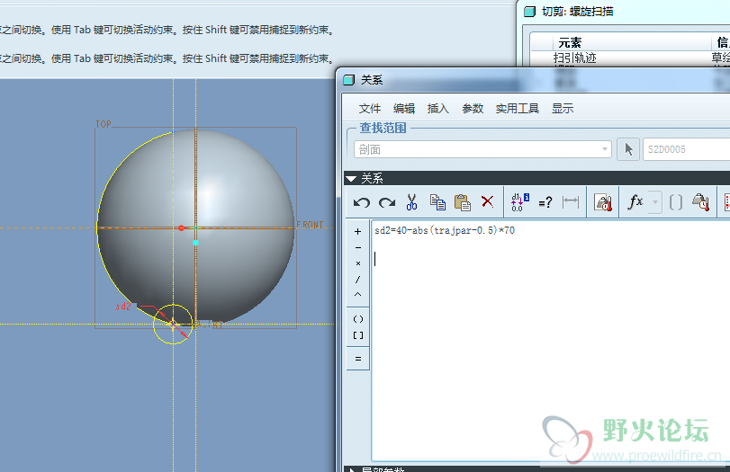Viewport: 730px width, 472px height.
Task: Click the paste clipboard icon
Action: point(463,202)
